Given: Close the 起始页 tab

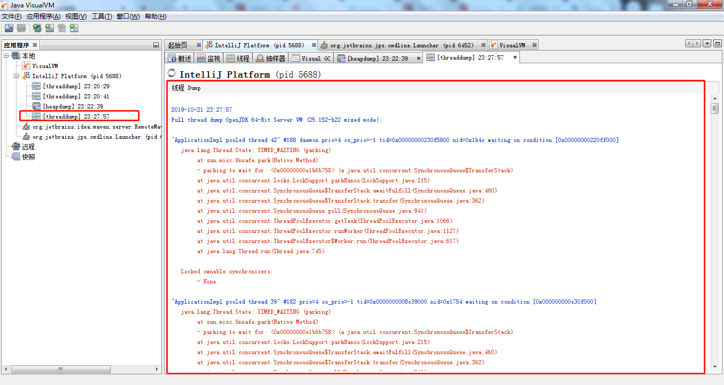Looking at the screenshot, I should [x=199, y=45].
